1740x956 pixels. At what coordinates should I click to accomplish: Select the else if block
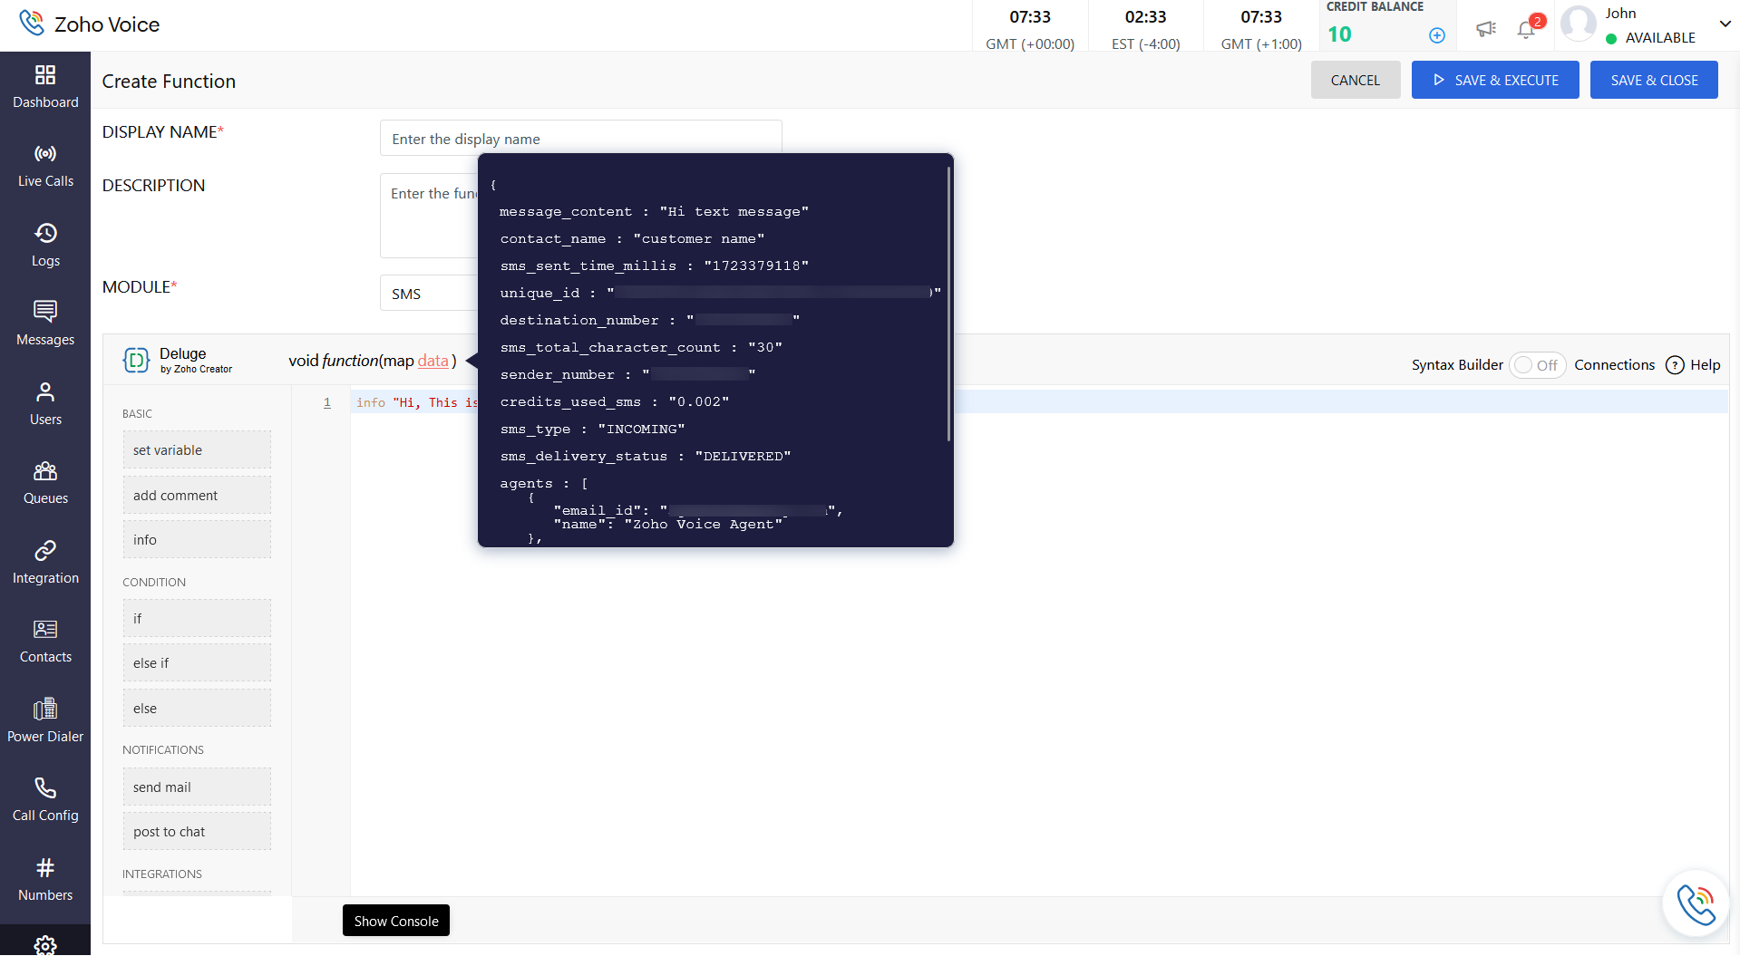click(x=197, y=663)
